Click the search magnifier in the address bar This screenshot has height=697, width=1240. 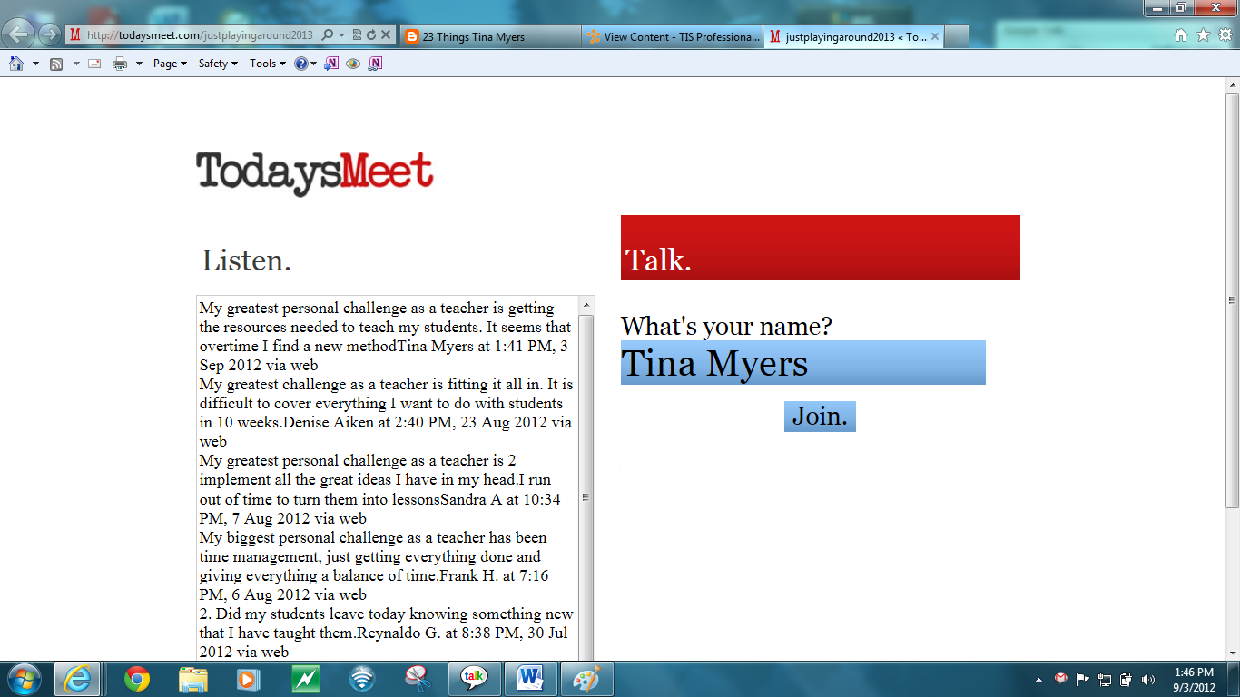327,35
